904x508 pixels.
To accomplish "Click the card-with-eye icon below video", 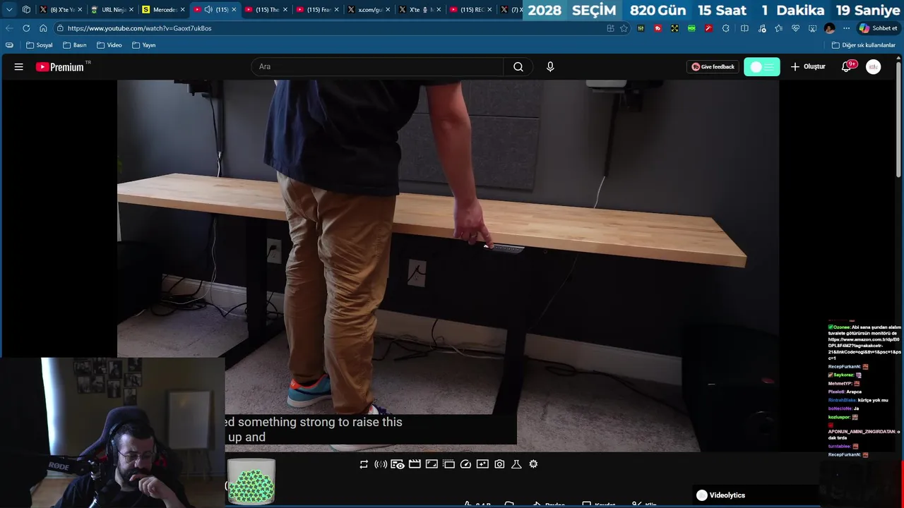I will [398, 464].
